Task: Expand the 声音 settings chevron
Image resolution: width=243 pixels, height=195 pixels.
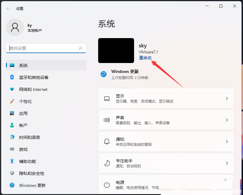Action: (x=227, y=120)
